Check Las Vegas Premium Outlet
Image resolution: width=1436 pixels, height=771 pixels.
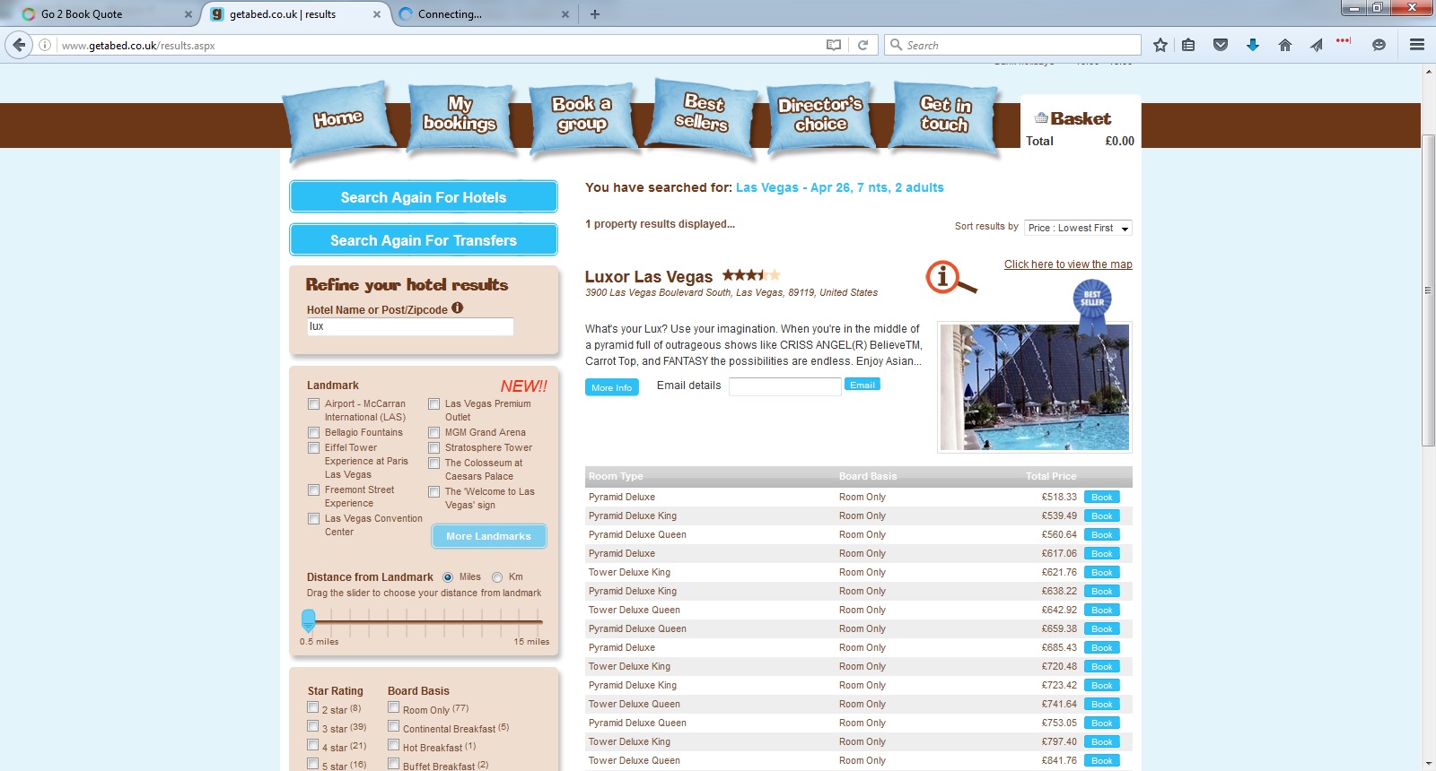click(433, 404)
